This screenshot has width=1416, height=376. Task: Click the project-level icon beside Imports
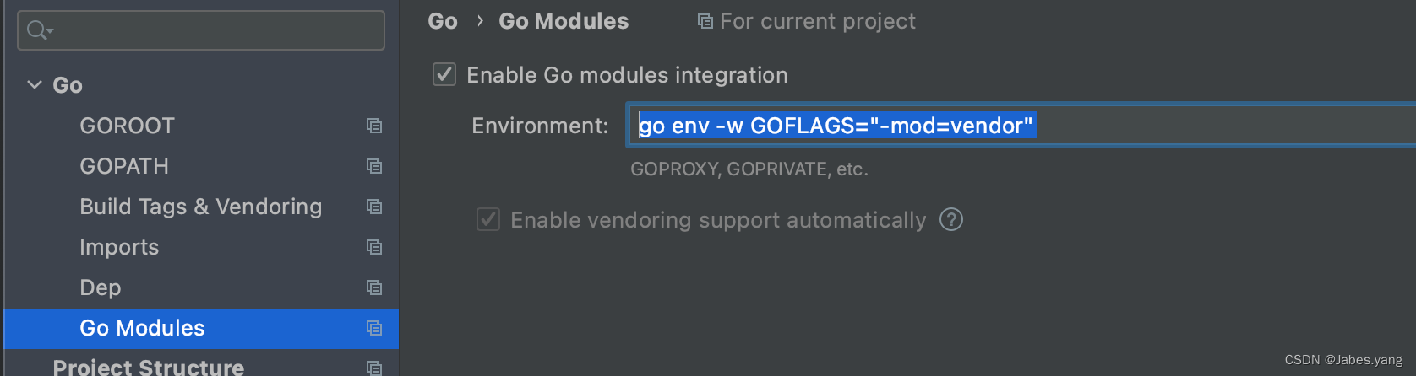pyautogui.click(x=374, y=247)
